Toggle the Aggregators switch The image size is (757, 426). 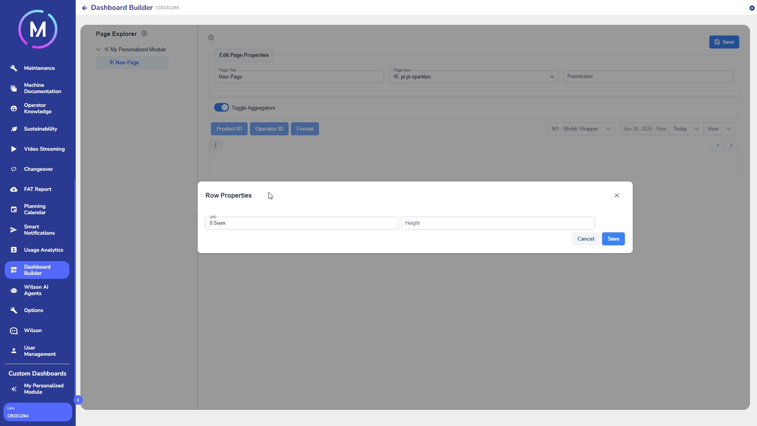click(222, 108)
